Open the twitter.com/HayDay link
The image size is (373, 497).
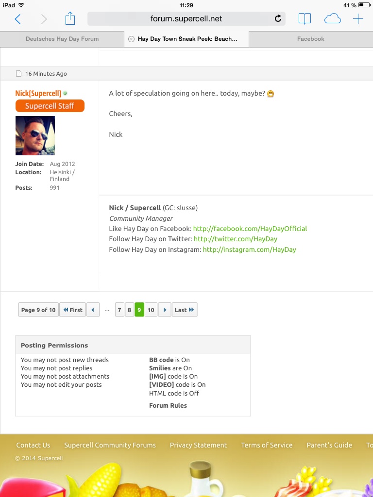pyautogui.click(x=235, y=239)
